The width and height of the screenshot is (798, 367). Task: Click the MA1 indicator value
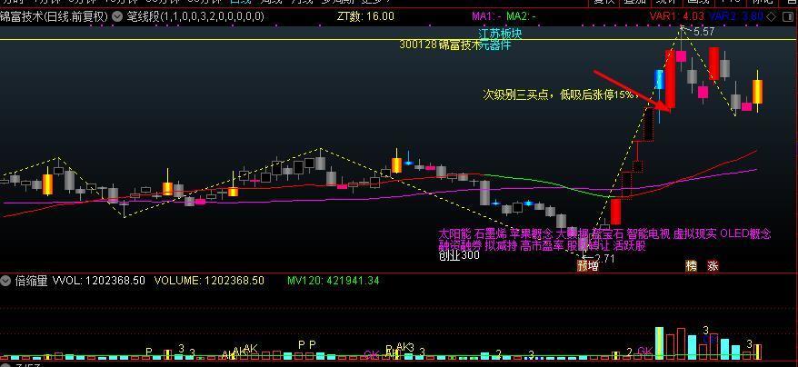487,16
